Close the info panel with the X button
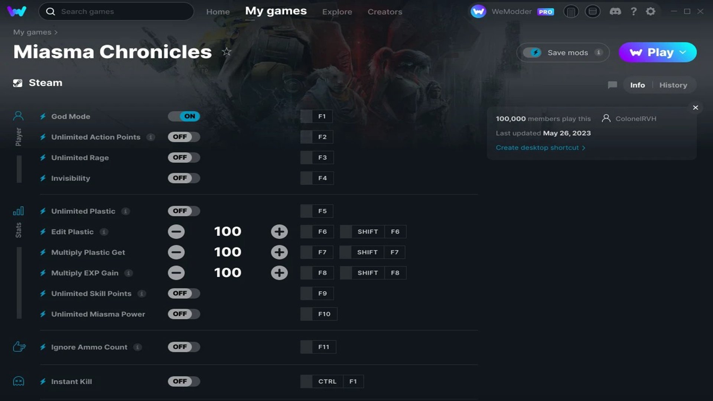 click(x=695, y=108)
